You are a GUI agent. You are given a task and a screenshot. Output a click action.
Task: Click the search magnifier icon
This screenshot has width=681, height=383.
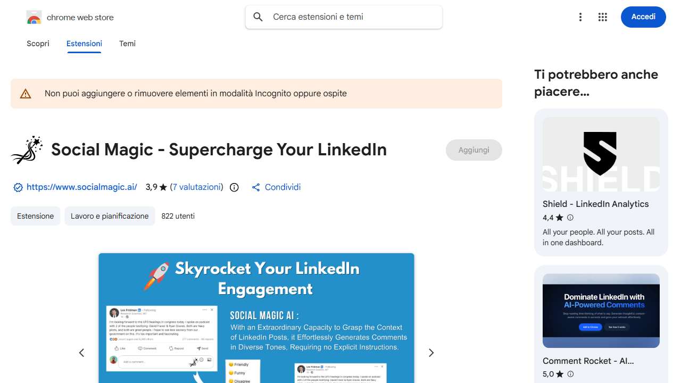258,17
